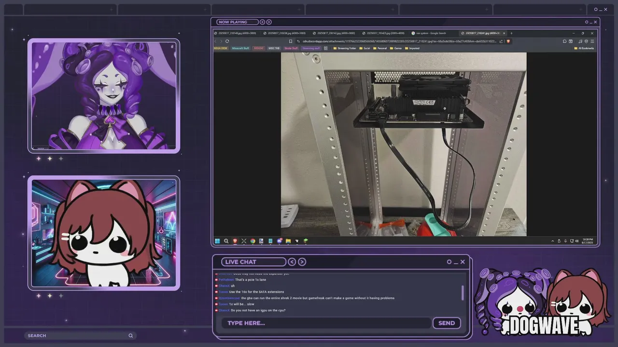Click the next arrow in Live Chat header

click(302, 262)
